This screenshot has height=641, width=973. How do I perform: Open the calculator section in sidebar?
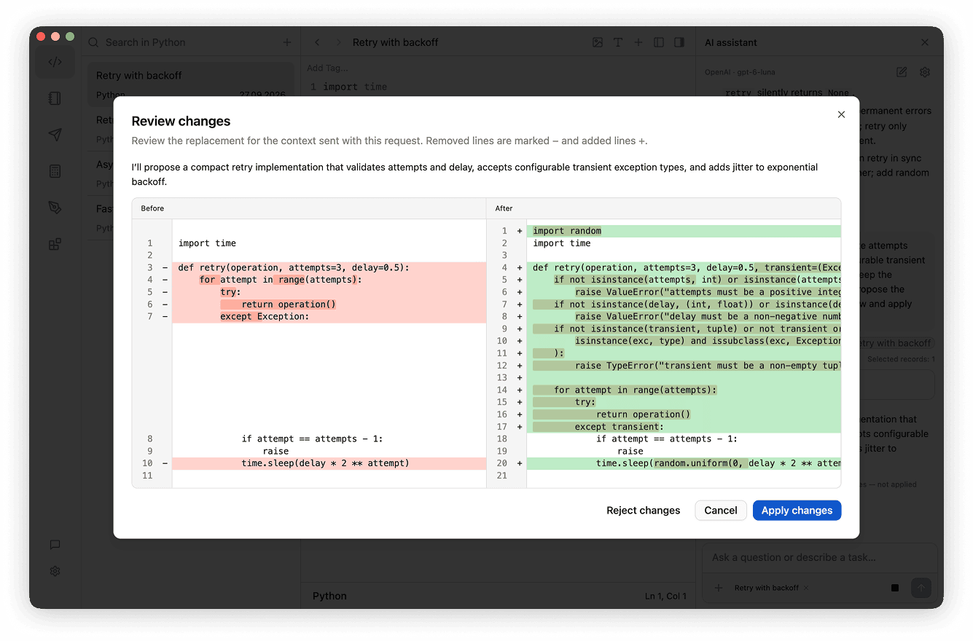55,171
